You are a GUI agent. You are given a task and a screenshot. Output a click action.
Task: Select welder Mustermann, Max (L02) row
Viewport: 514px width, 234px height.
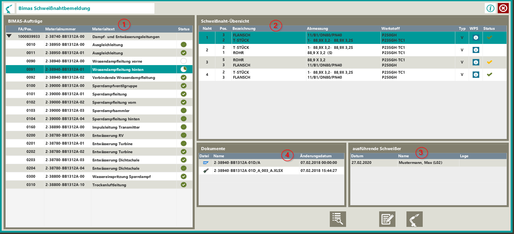(x=420, y=163)
